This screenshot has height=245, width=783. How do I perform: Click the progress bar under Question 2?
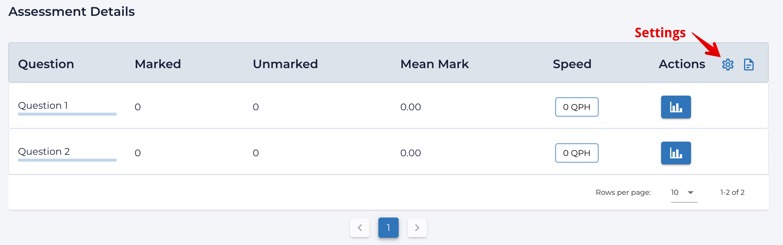click(x=67, y=160)
